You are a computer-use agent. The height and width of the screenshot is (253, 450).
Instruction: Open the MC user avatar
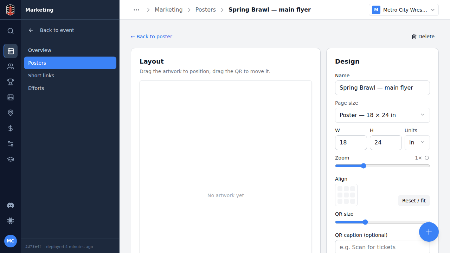pos(11,241)
